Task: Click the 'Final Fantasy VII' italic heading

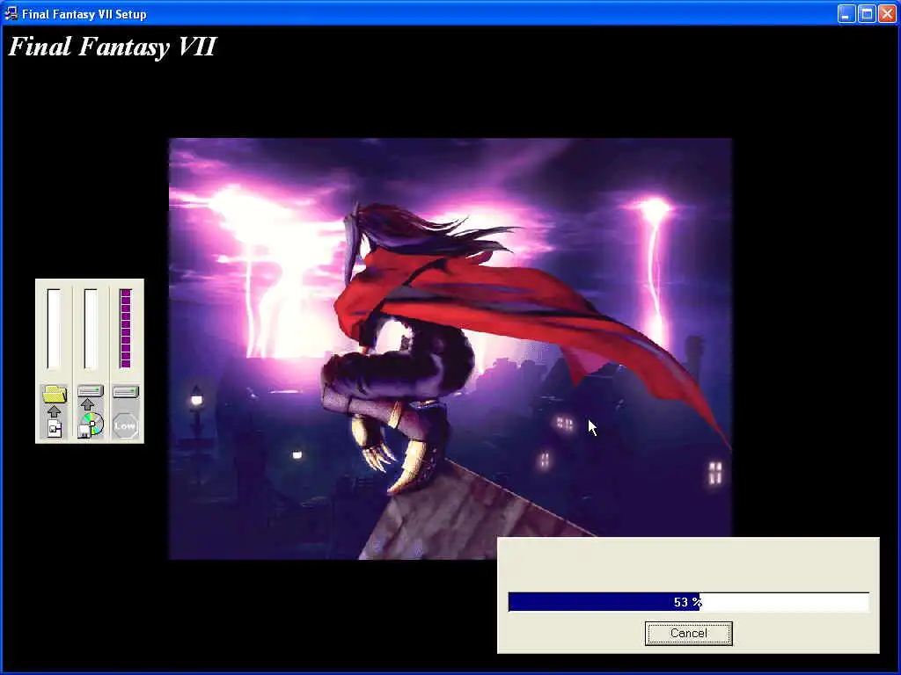Action: (112, 47)
